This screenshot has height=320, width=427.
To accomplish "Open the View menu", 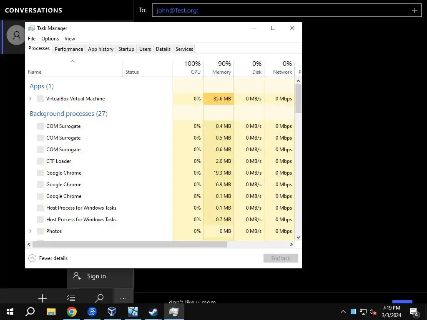I will point(70,39).
